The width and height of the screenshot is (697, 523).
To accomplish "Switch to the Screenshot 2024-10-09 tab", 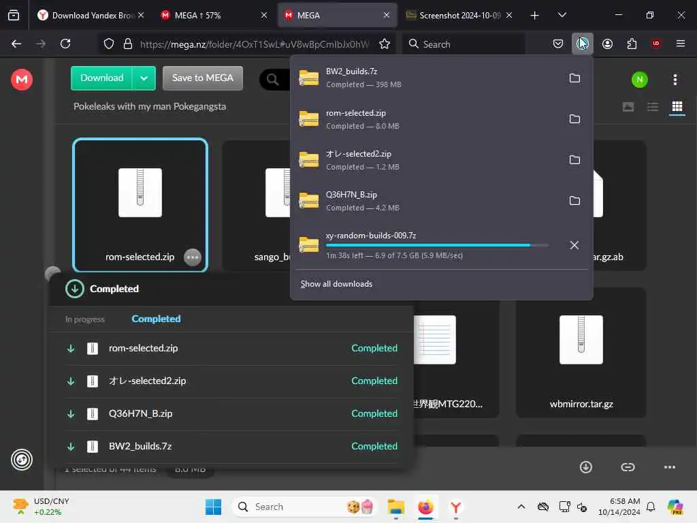I will tap(459, 15).
